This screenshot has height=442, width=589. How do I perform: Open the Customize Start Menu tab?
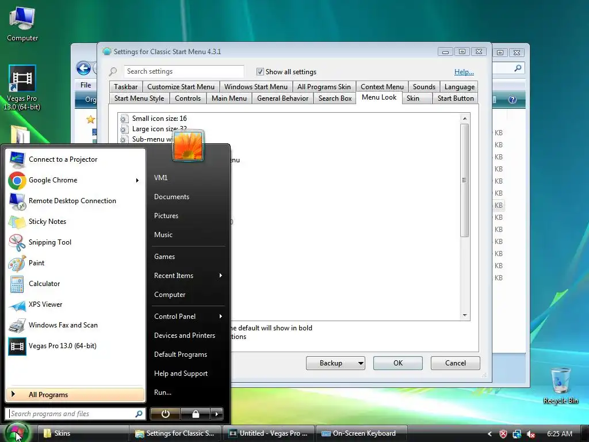pyautogui.click(x=181, y=87)
